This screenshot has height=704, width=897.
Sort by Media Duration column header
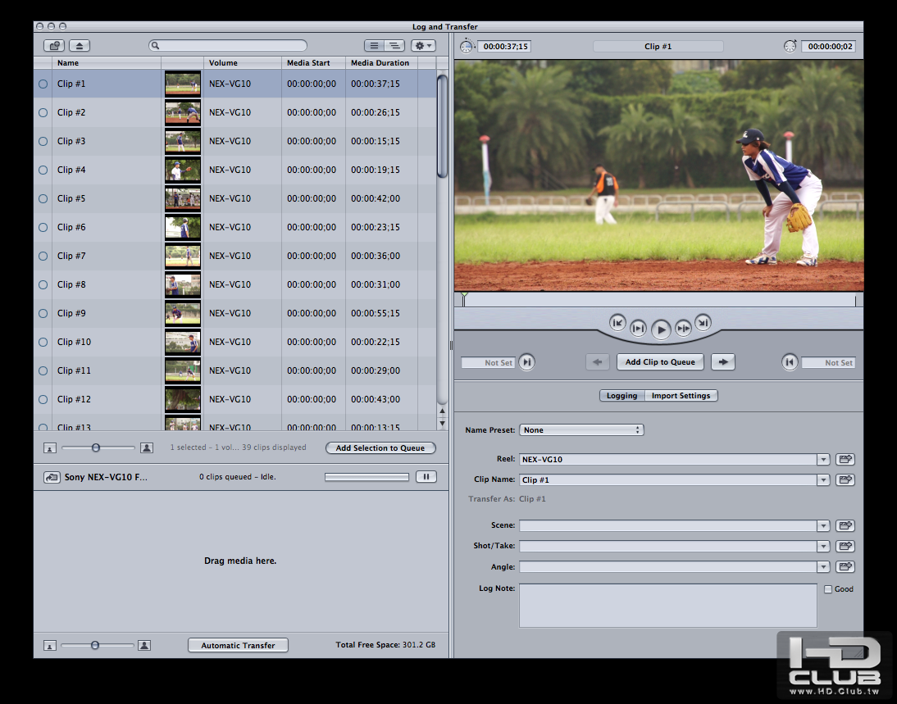tap(381, 63)
